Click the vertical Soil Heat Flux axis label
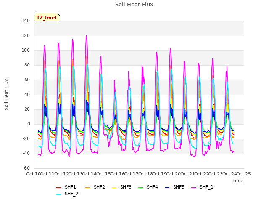Image resolution: width=269 pixels, height=202 pixels. (x=6, y=94)
